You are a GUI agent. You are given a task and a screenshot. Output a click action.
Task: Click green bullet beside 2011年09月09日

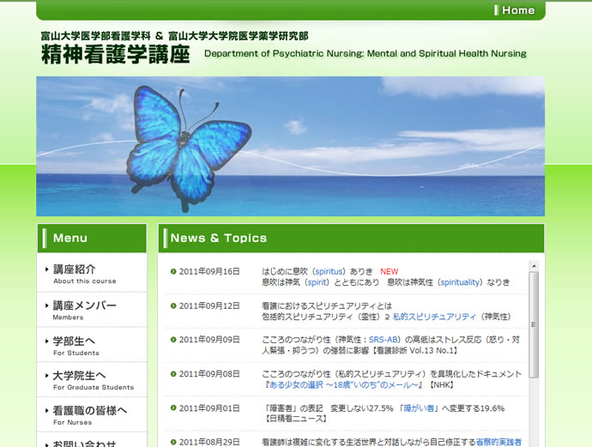(173, 340)
